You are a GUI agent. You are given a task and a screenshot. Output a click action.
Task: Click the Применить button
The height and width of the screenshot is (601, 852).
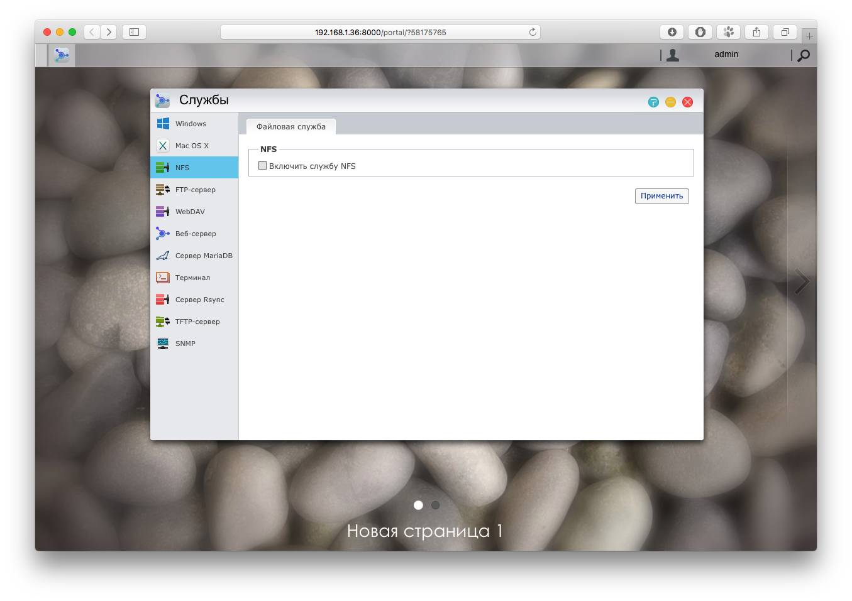(x=662, y=196)
